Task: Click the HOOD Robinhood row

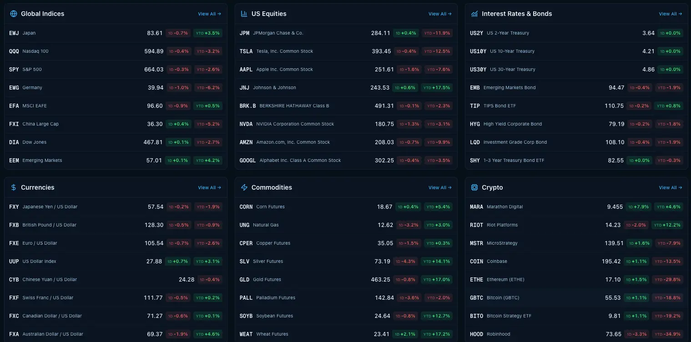Action: coord(576,334)
